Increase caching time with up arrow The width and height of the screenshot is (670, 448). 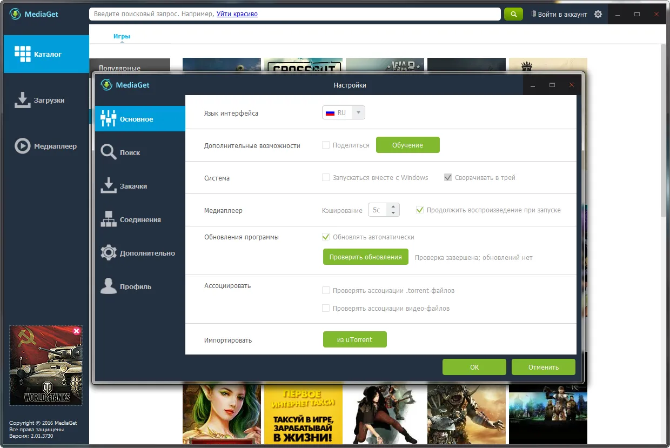pos(393,206)
